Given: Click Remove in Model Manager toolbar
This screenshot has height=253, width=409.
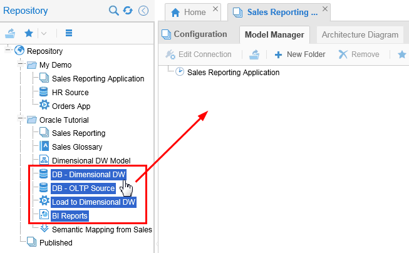Looking at the screenshot, I should [359, 54].
